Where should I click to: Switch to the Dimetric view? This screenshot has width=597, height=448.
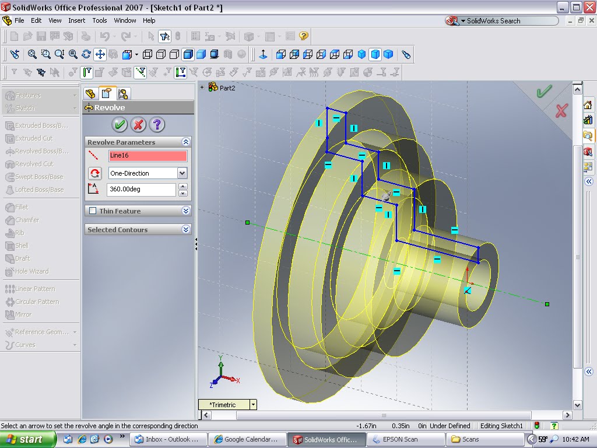(388, 54)
